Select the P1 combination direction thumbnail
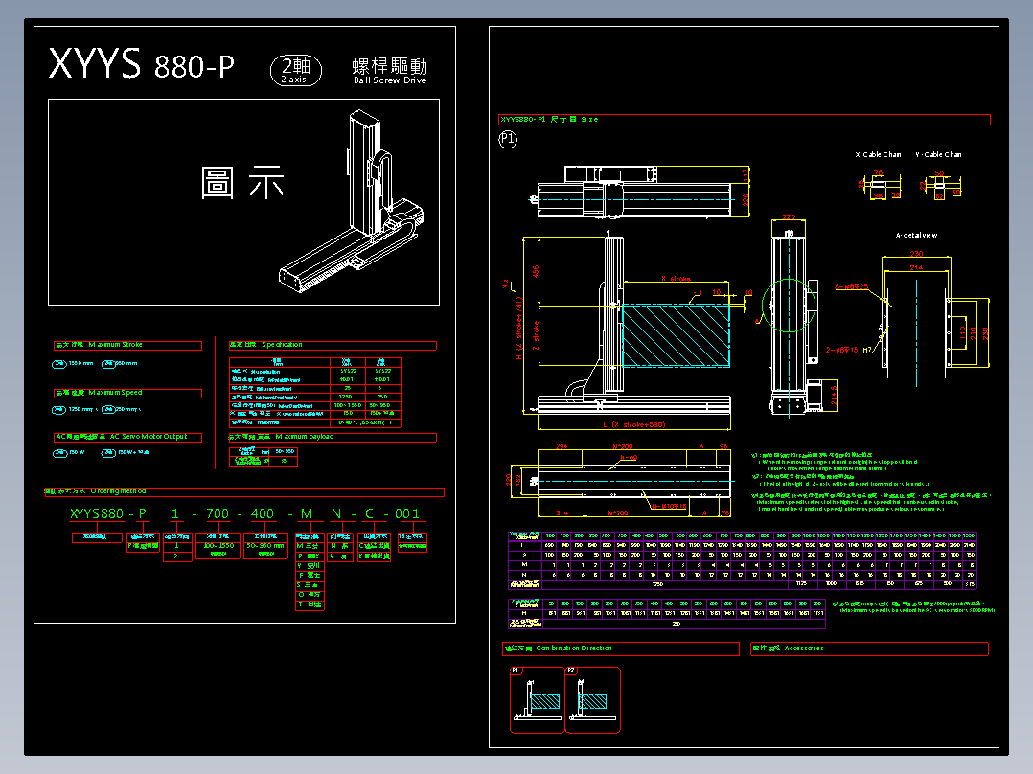The image size is (1033, 774). pos(538,700)
